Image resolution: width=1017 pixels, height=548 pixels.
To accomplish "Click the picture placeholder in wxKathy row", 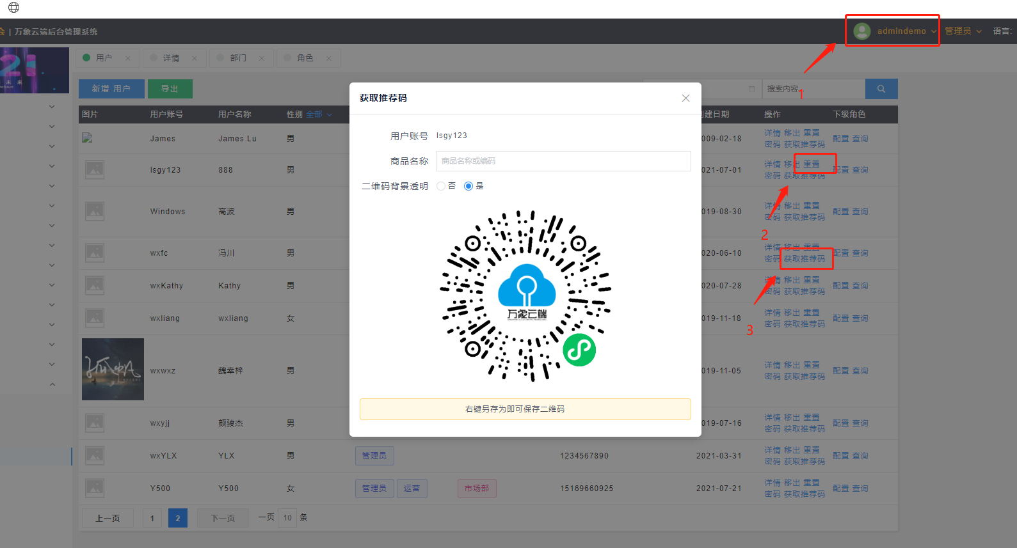I will [x=95, y=285].
